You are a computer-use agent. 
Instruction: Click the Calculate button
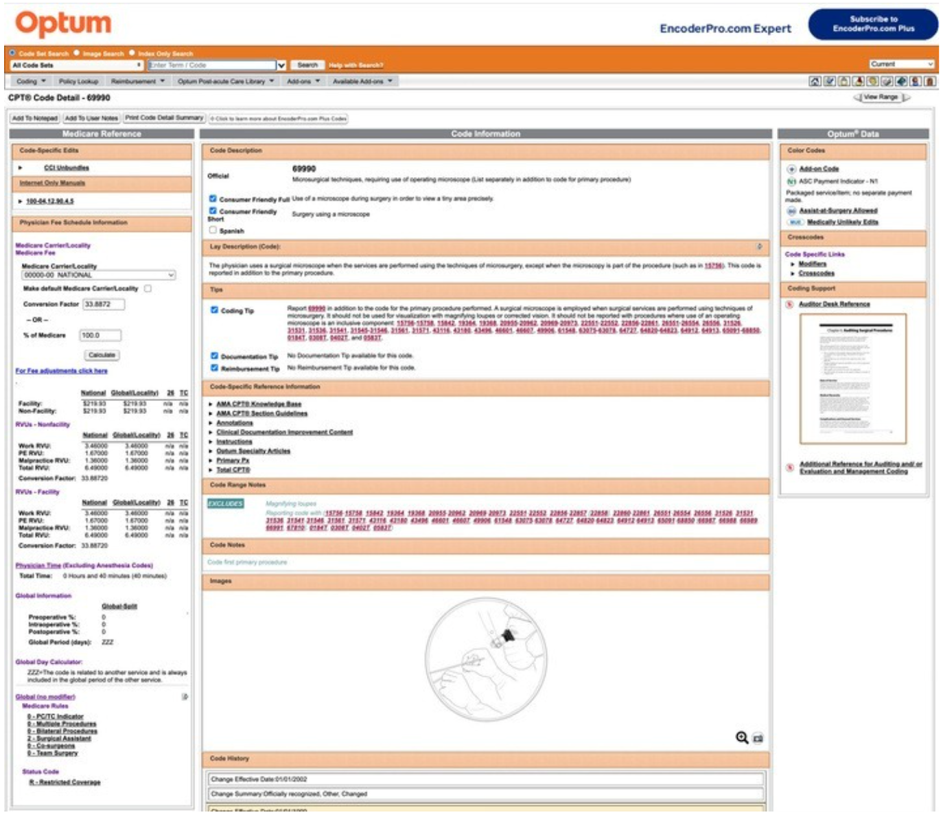pos(102,355)
